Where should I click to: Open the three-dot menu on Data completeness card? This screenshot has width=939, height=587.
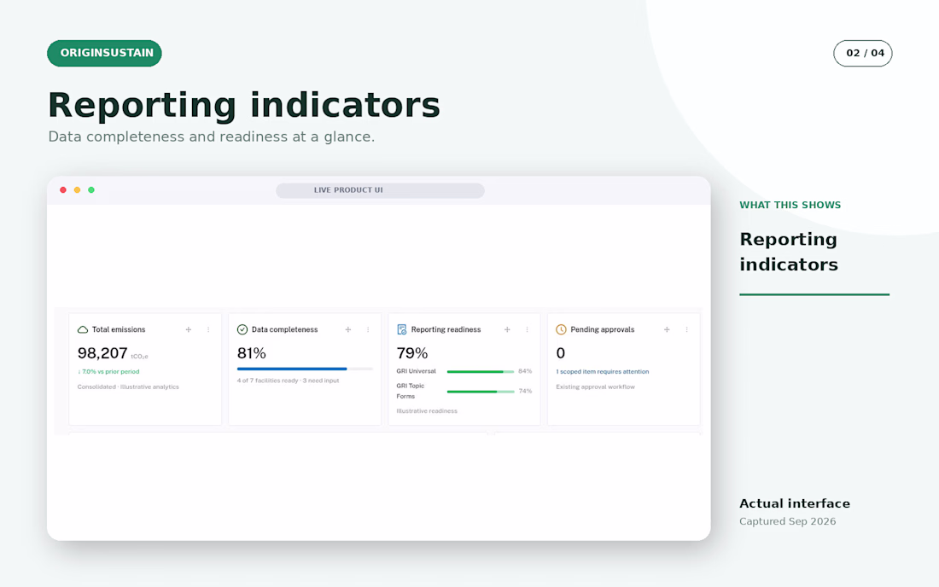click(368, 329)
